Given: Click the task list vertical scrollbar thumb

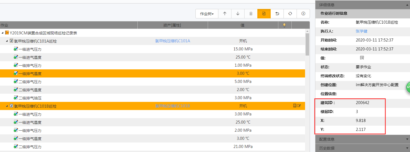Looking at the screenshot, I should [x=307, y=44].
